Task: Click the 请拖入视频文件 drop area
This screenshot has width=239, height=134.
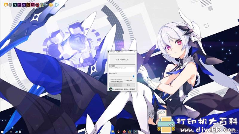Action: (122, 60)
